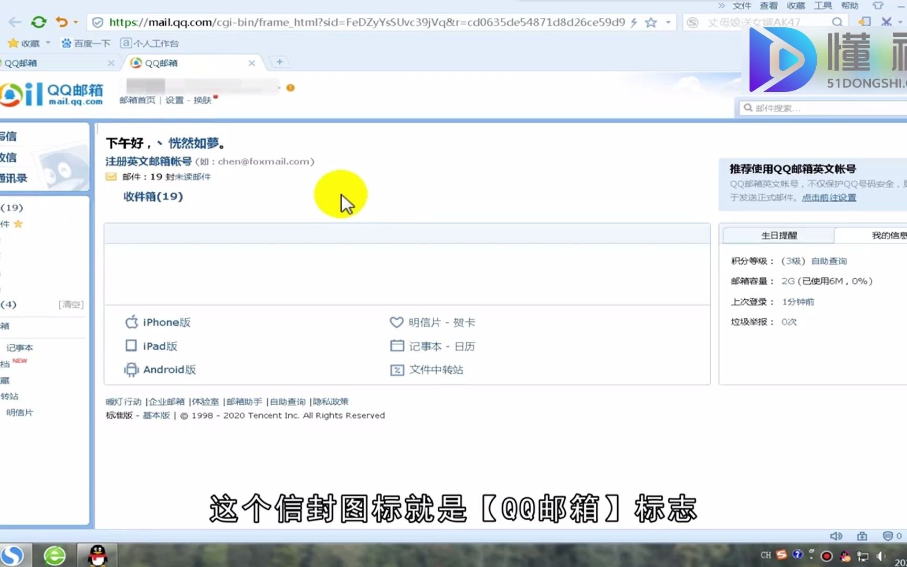Expand the 收藏 bookmarks dropdown arrow
907x567 pixels.
coord(48,43)
